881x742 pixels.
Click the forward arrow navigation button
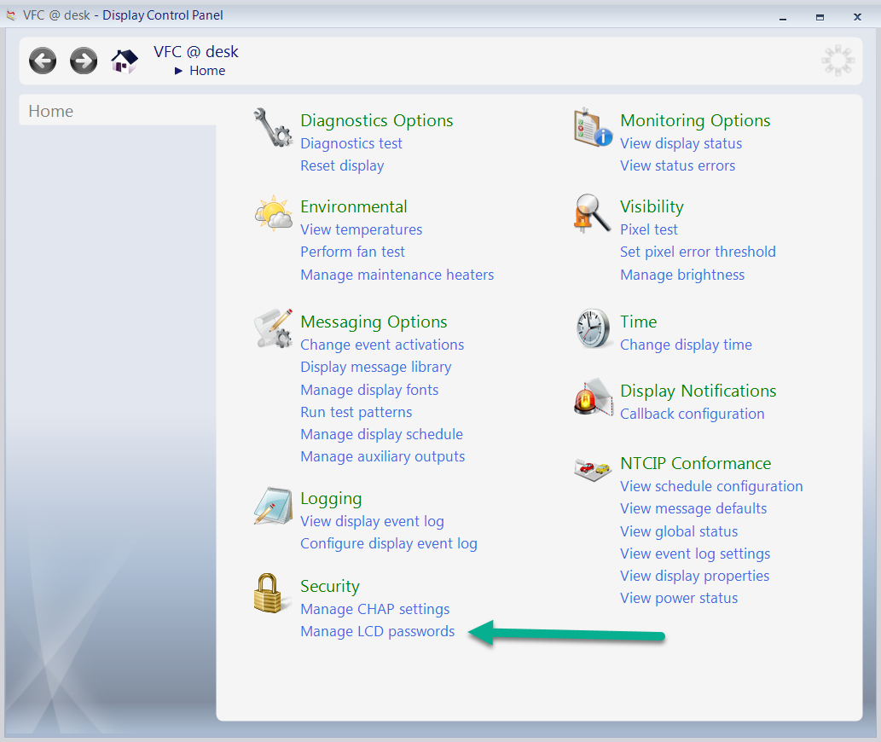[84, 61]
